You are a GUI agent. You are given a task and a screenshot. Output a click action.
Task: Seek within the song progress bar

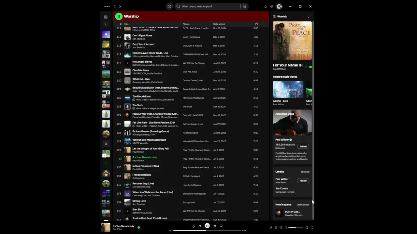pos(207,230)
